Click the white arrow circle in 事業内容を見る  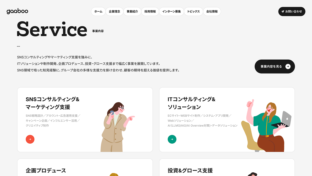click(x=288, y=66)
